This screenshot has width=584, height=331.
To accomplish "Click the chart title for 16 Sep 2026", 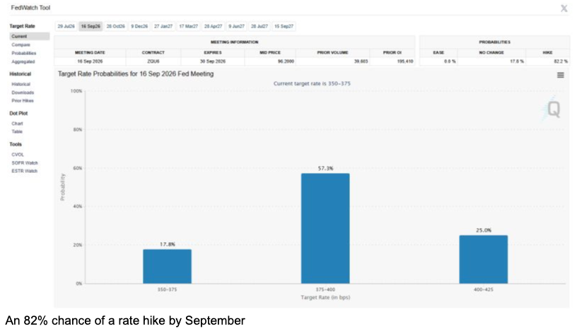I will (x=136, y=73).
